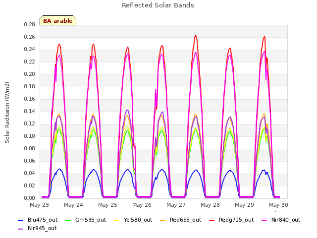
Task: Click the 0.10 y-axis value
Action: [30, 136]
